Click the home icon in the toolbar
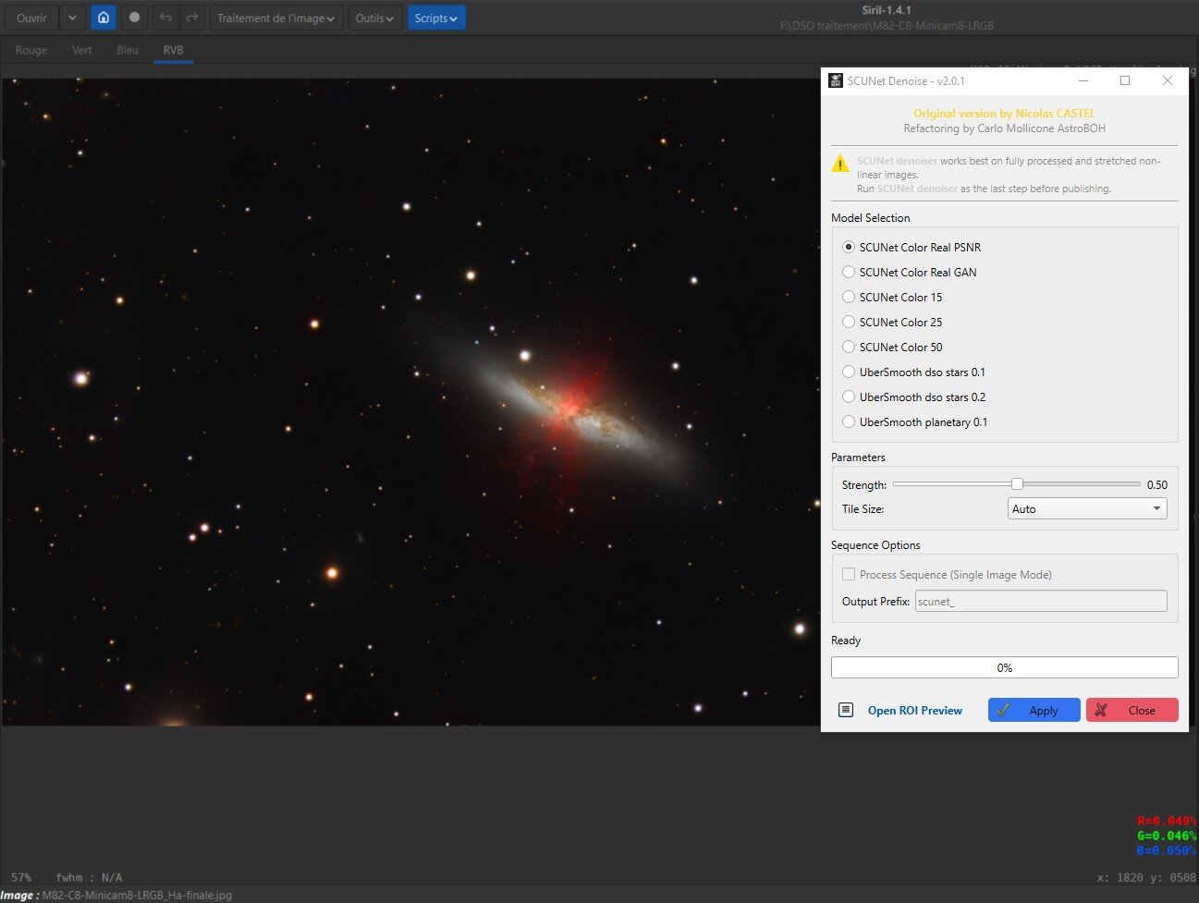The height and width of the screenshot is (903, 1199). click(104, 18)
